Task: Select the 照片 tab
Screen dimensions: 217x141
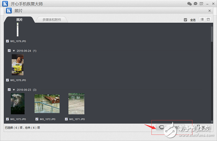Action: (20, 20)
